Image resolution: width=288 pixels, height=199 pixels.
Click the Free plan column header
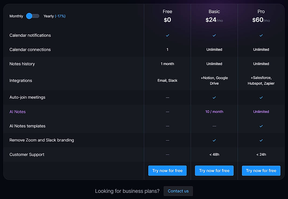pos(167,12)
